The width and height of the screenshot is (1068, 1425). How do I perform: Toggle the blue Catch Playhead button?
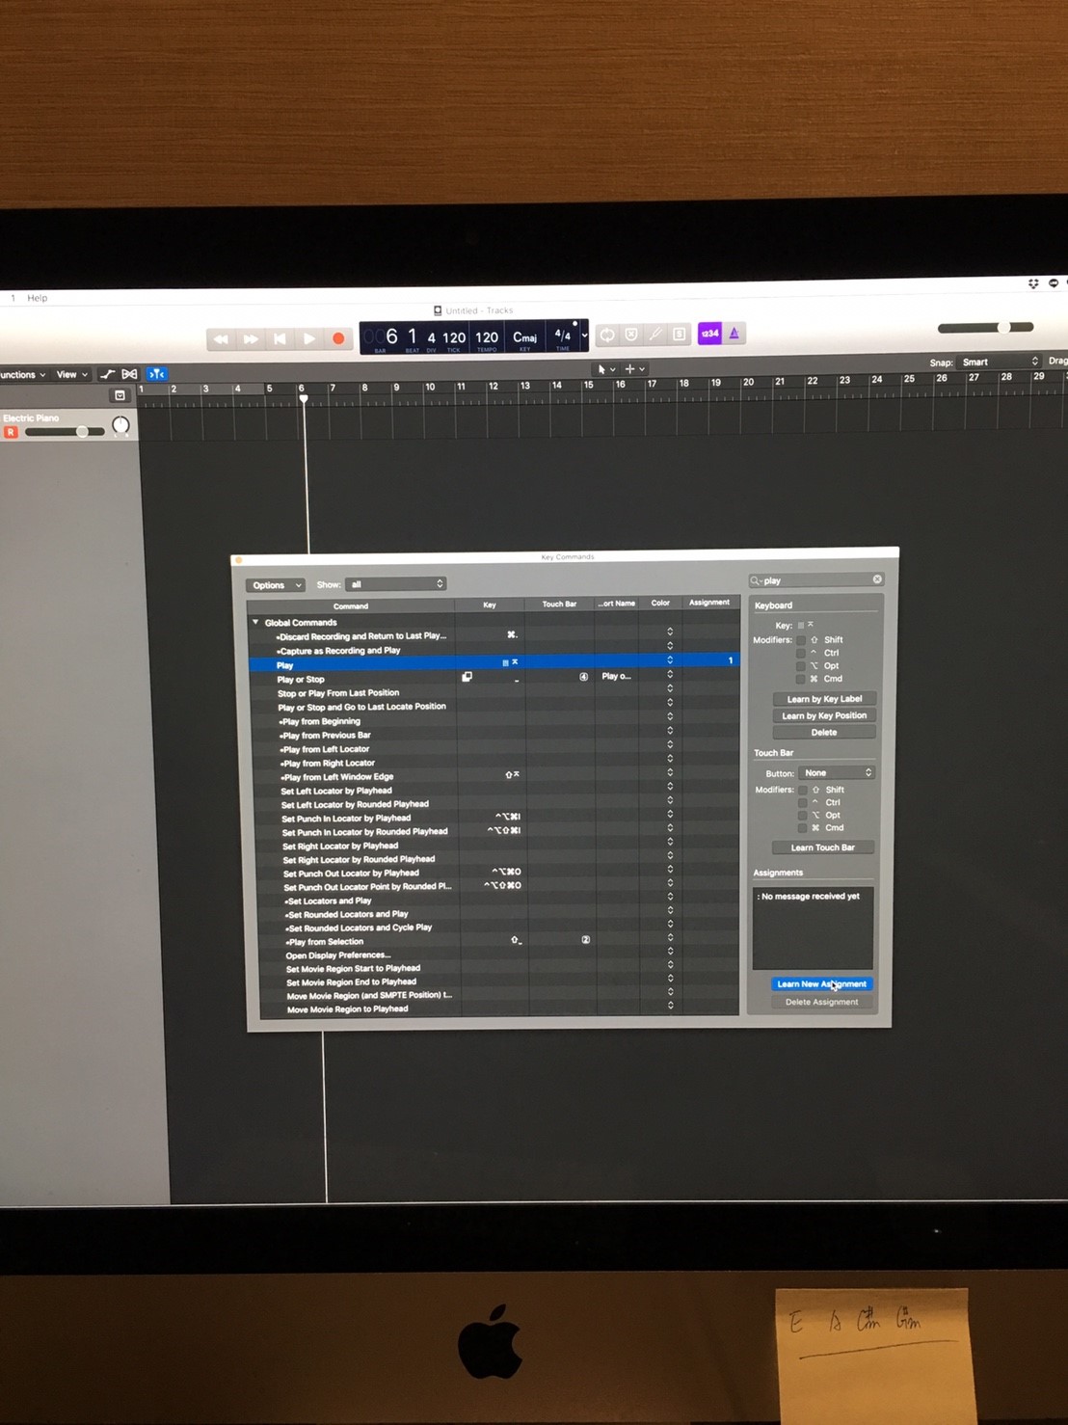click(x=156, y=374)
